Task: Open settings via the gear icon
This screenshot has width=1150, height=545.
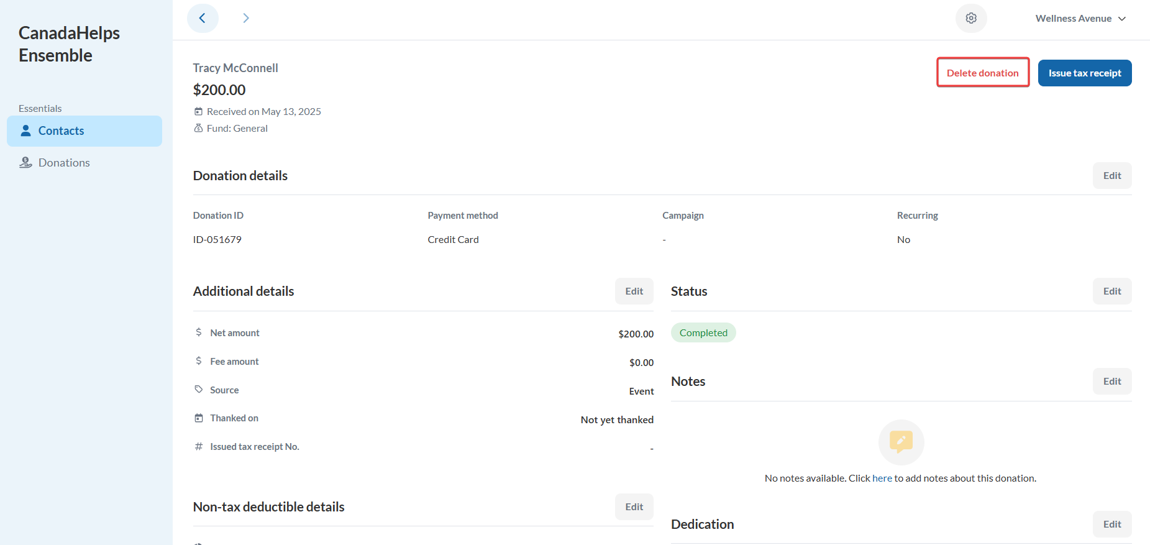Action: (971, 18)
